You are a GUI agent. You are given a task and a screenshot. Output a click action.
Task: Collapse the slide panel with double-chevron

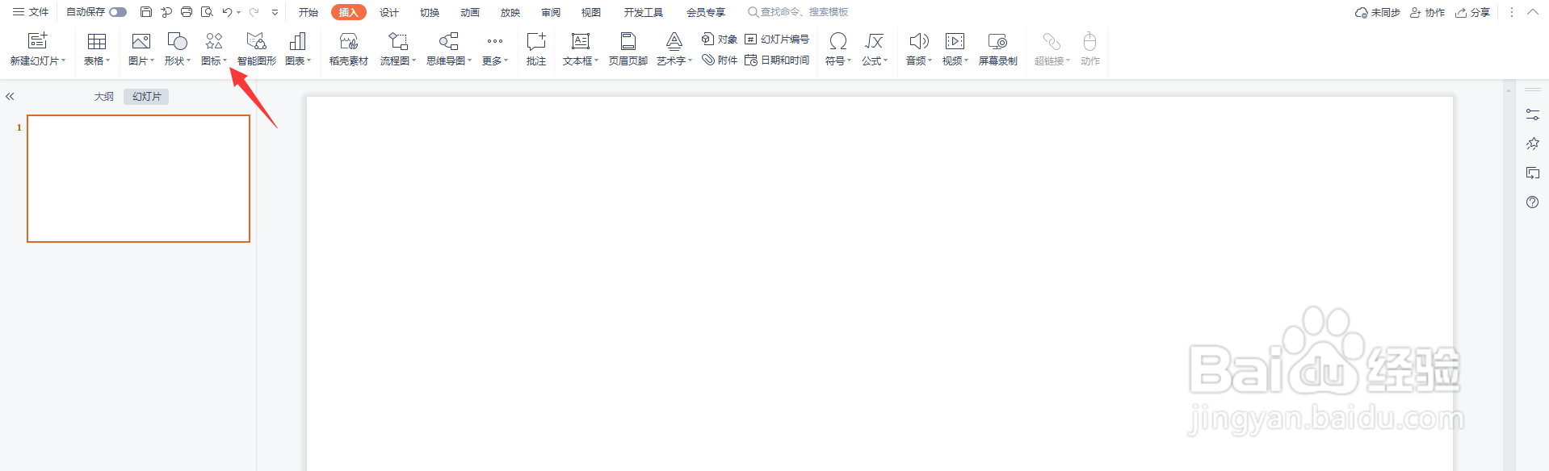click(10, 96)
